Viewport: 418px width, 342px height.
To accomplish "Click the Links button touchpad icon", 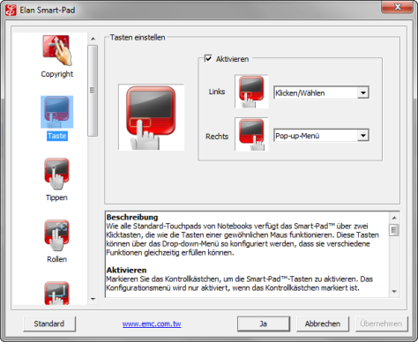I will click(x=251, y=92).
